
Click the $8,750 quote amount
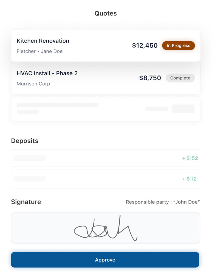coord(150,78)
